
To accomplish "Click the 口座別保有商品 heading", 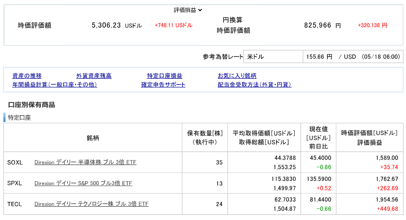I will coord(32,105).
